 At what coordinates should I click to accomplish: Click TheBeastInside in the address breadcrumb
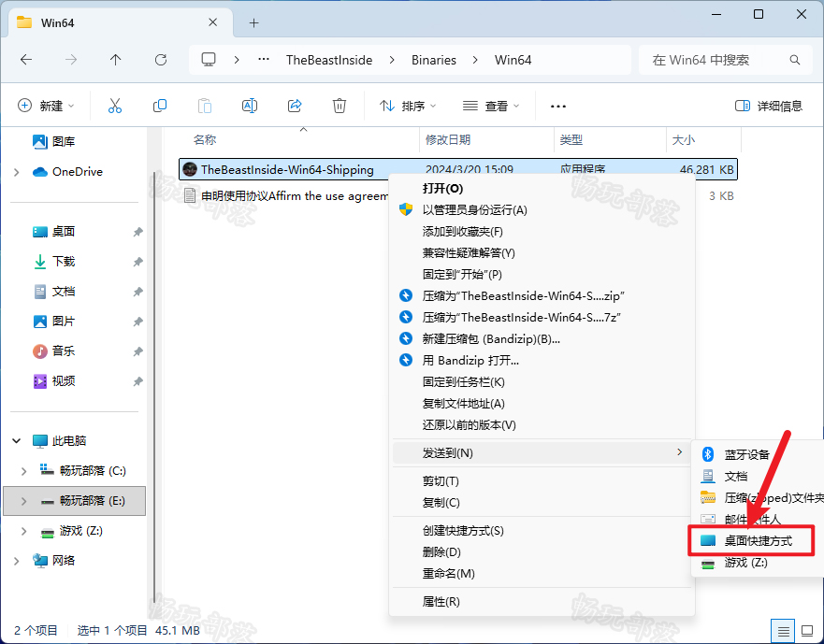click(x=329, y=60)
